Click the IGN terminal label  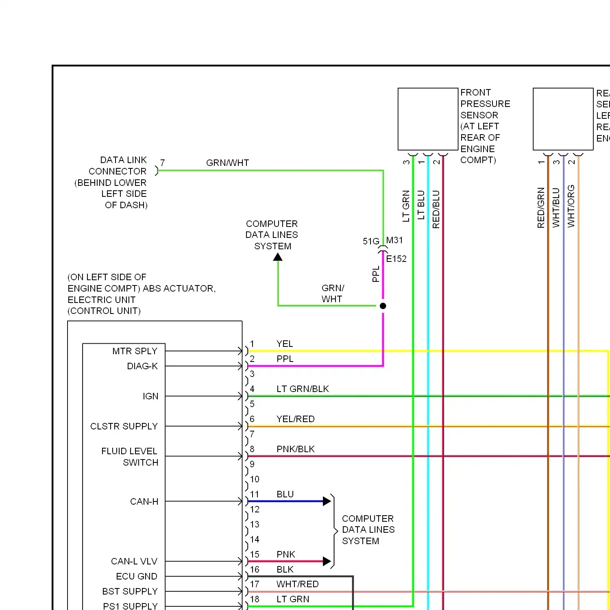[x=150, y=396]
